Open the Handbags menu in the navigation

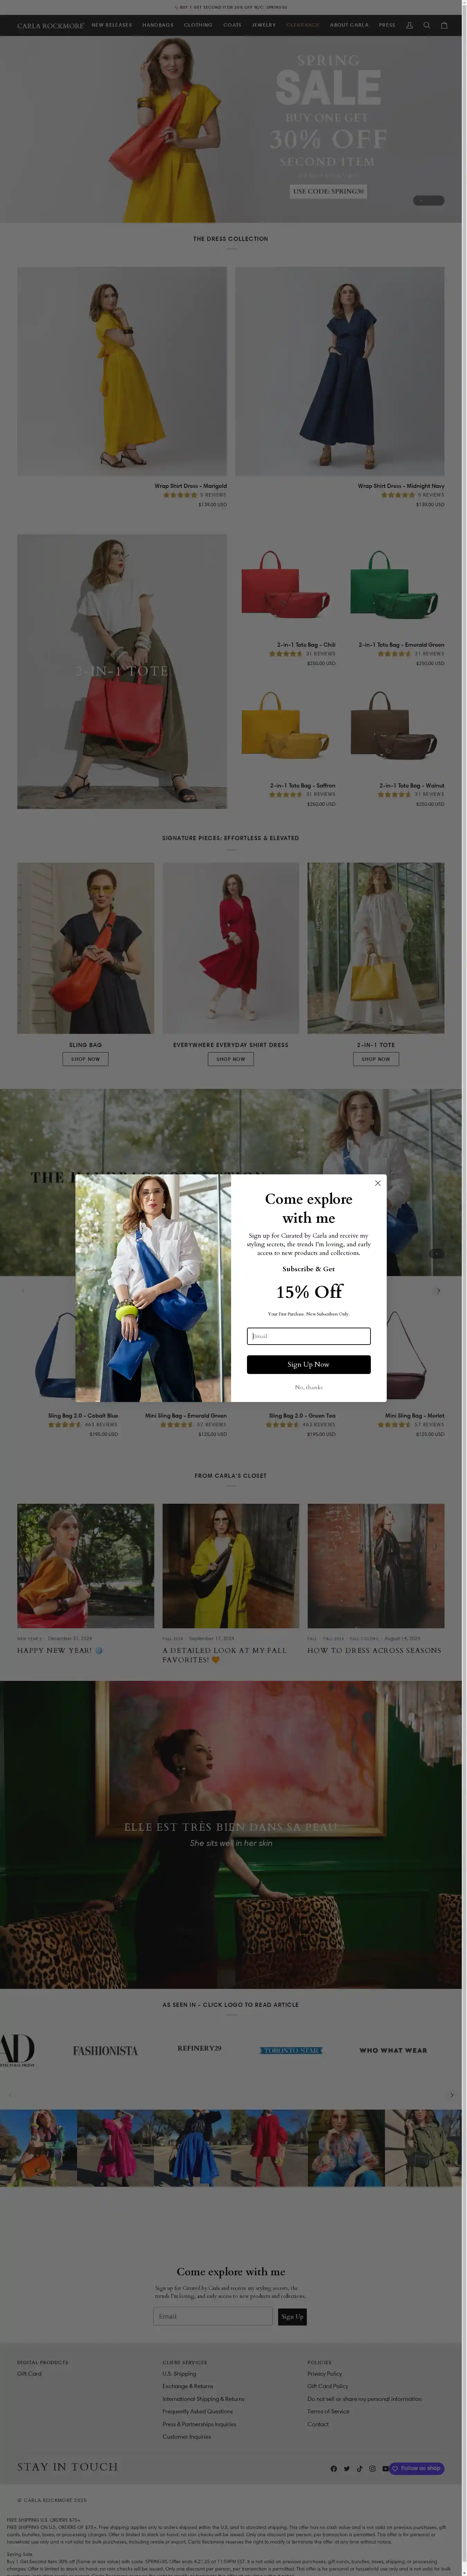(158, 25)
